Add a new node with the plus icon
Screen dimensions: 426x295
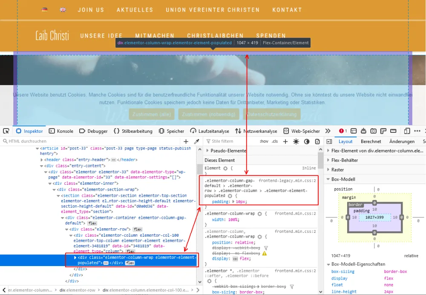186,141
